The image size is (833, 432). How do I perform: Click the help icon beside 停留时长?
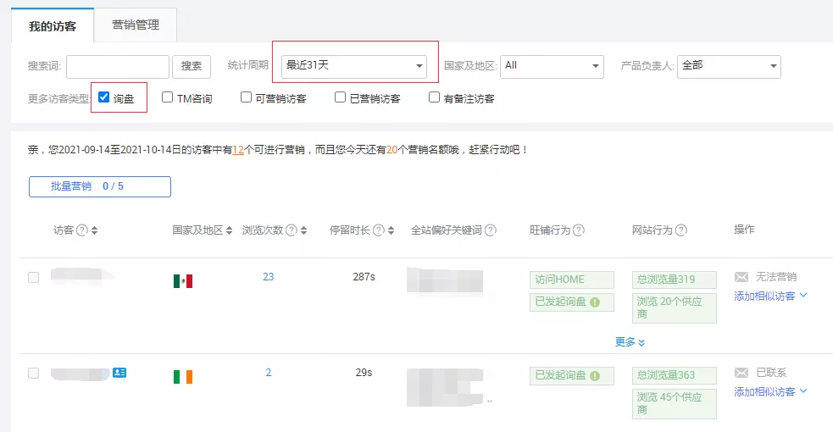tap(378, 230)
